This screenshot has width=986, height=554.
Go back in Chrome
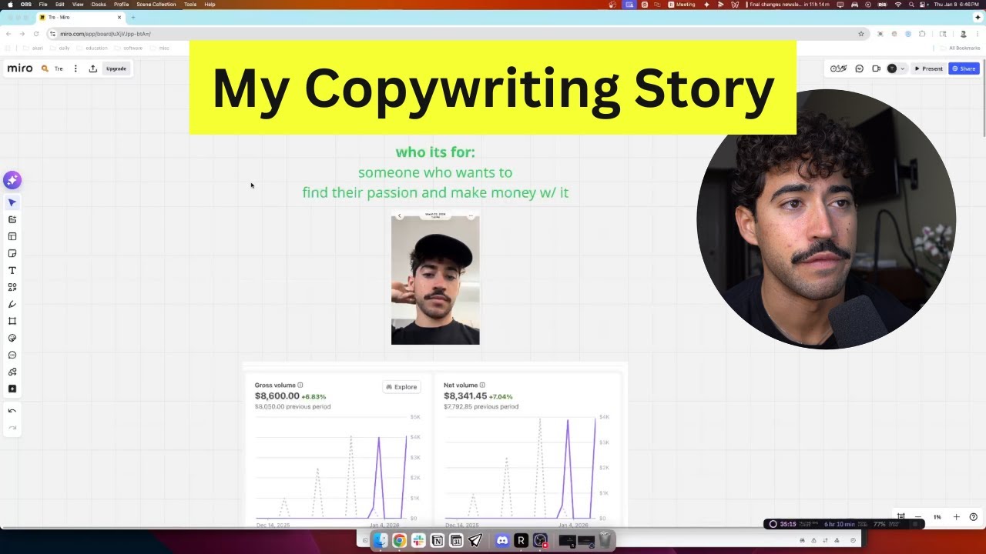click(8, 34)
